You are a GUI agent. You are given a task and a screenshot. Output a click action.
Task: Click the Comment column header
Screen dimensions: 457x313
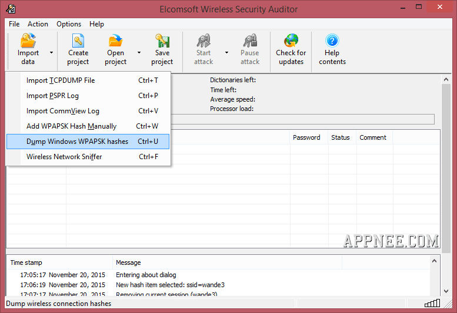375,137
